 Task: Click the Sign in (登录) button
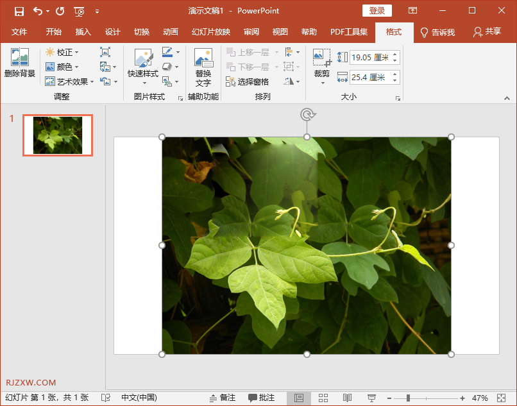point(377,11)
